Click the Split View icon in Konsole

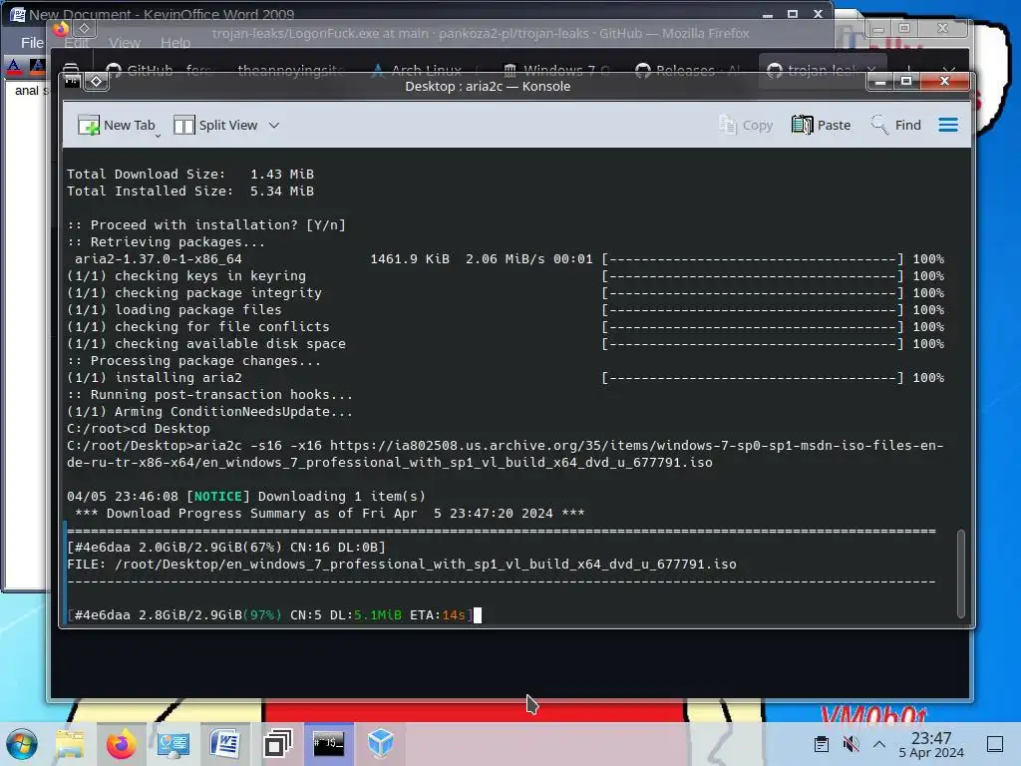(x=183, y=125)
